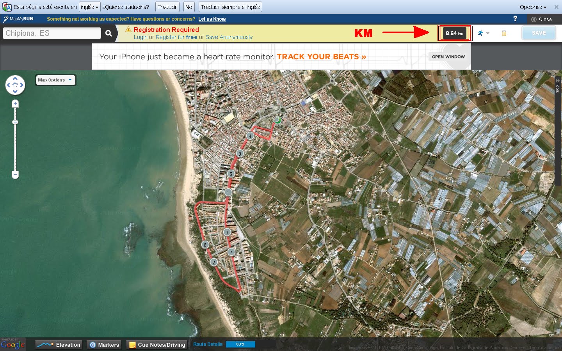This screenshot has height=351, width=562.
Task: Click Traducir siempre el inglés
Action: coord(230,7)
